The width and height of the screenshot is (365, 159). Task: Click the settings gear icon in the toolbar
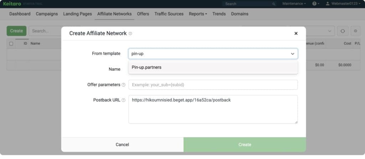[x=355, y=31]
